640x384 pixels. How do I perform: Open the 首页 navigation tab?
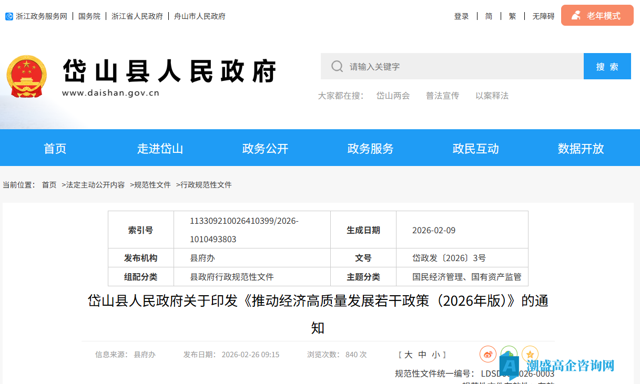(x=55, y=149)
